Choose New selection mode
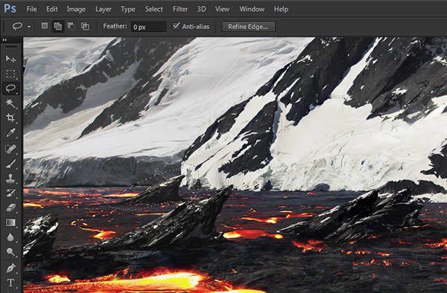The height and width of the screenshot is (293, 447). [45, 26]
